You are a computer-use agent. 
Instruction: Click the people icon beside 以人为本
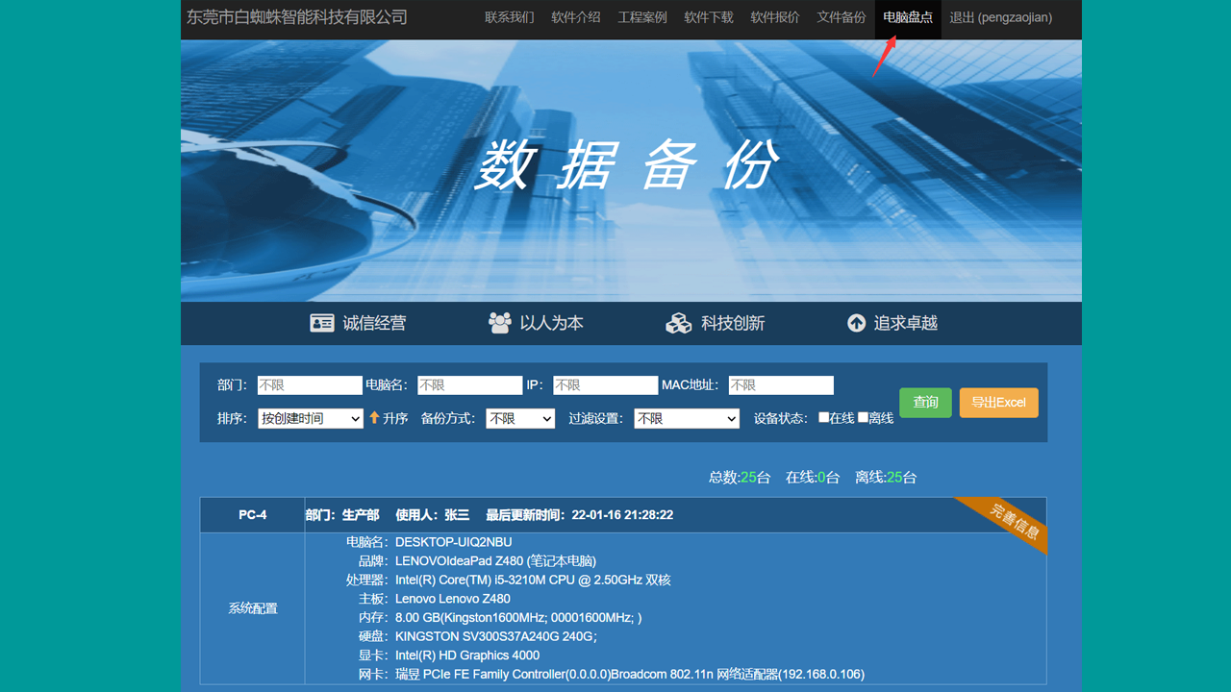pos(499,323)
